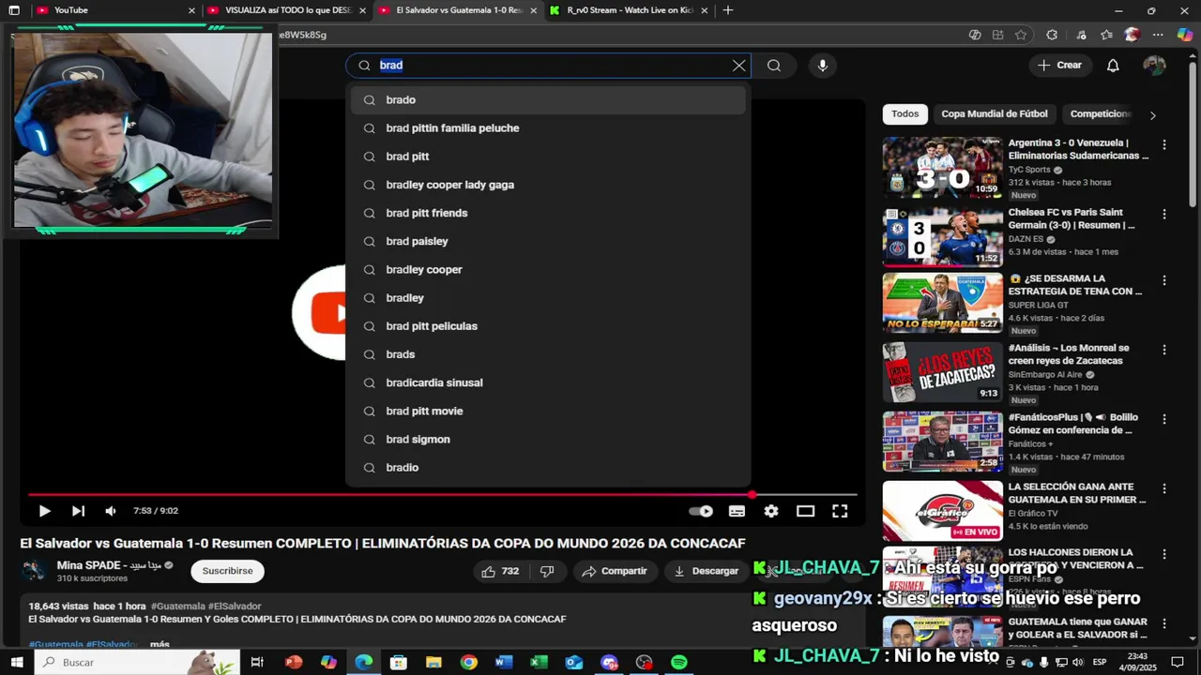Viewport: 1201px width, 675px height.
Task: Seek using the red video progress bar
Action: coord(443,494)
